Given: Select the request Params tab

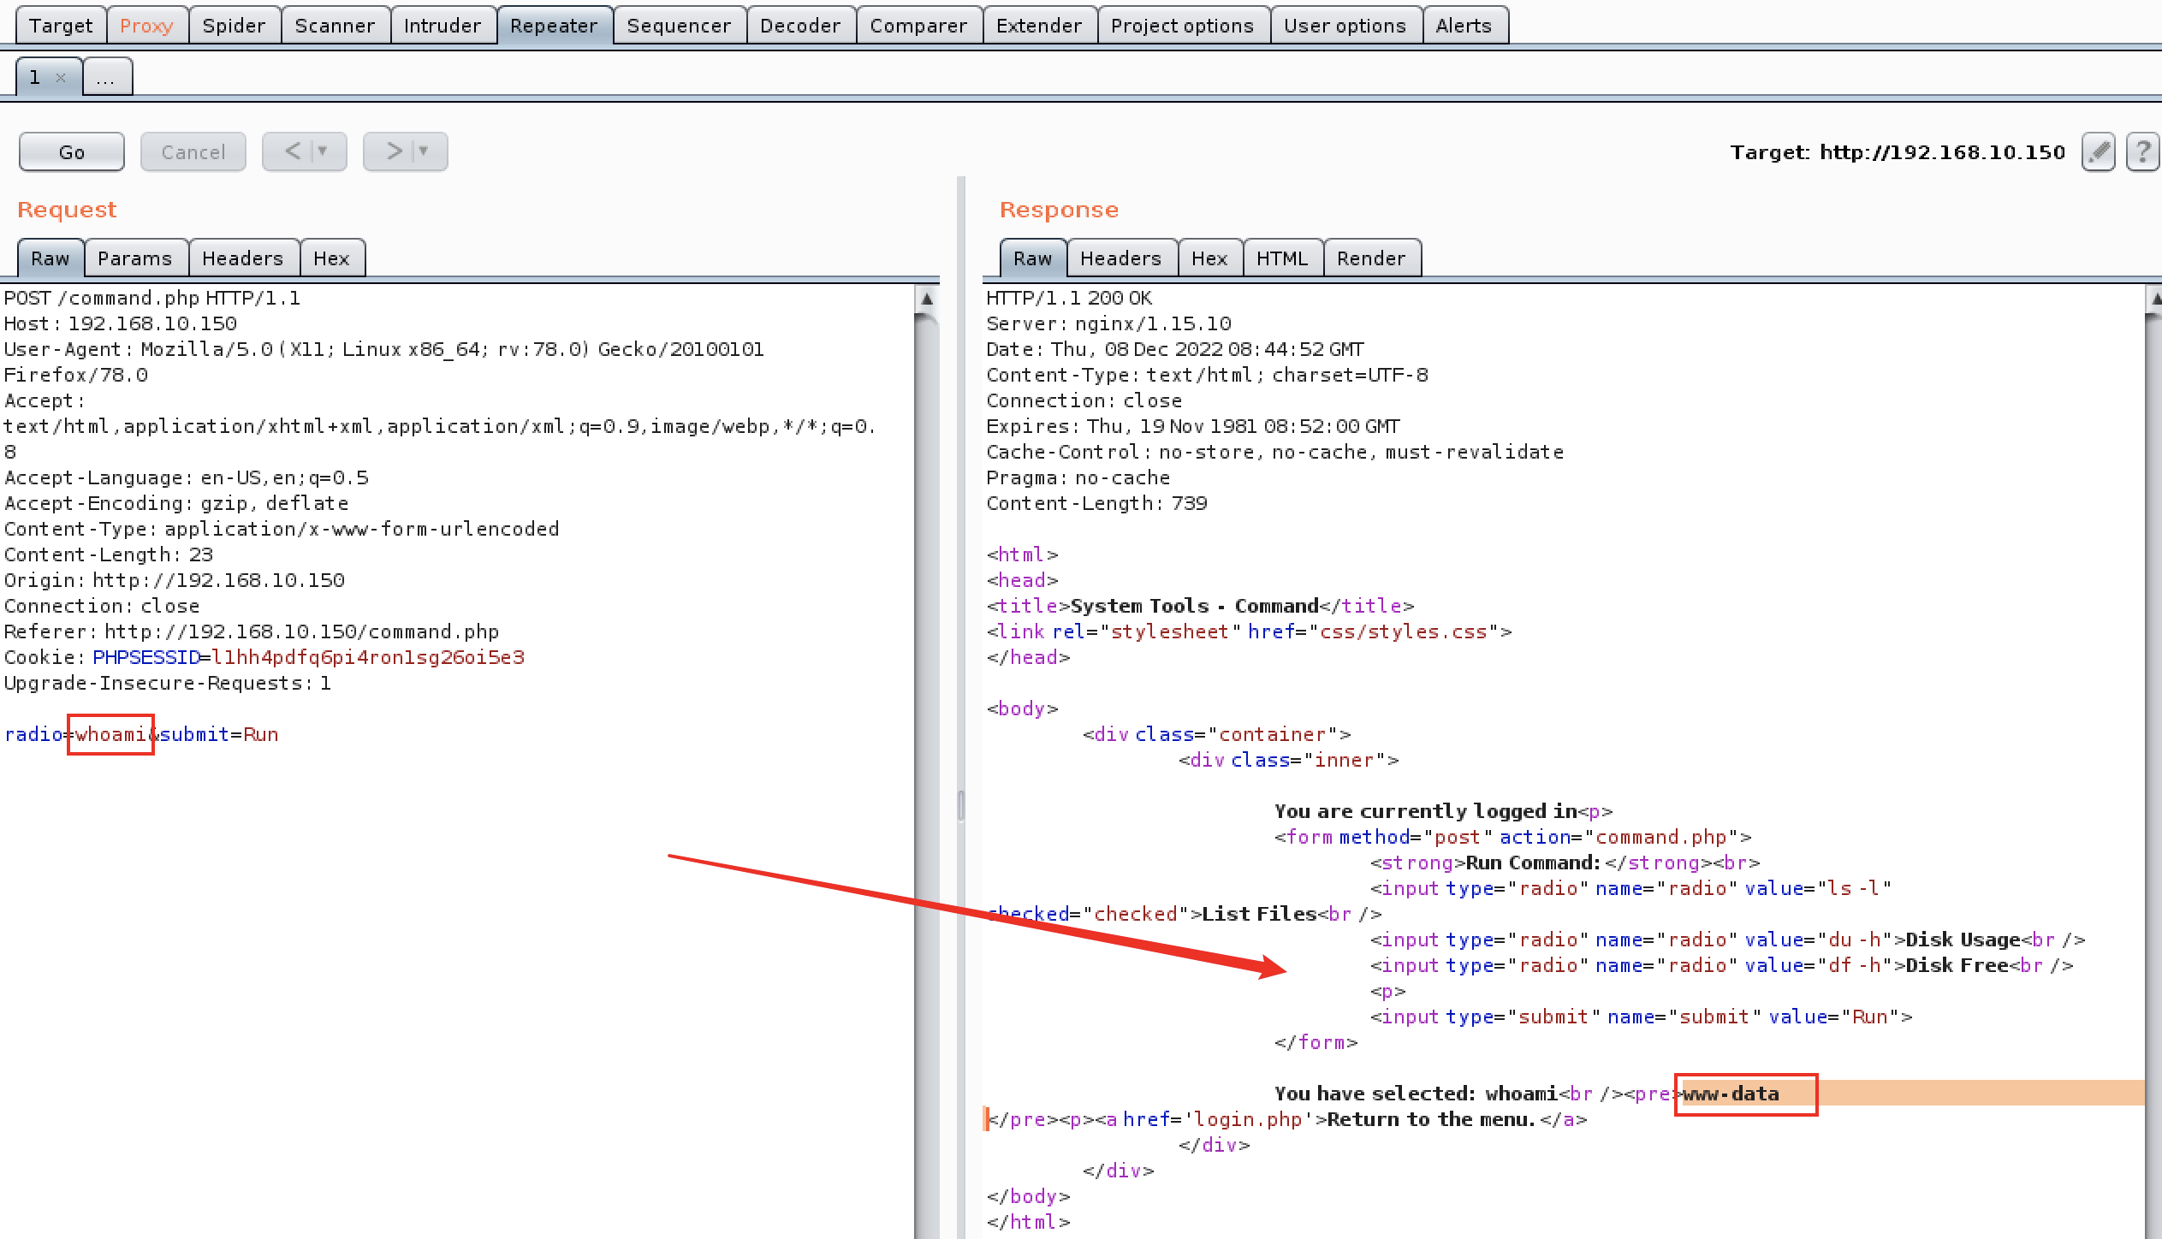Looking at the screenshot, I should click(134, 258).
